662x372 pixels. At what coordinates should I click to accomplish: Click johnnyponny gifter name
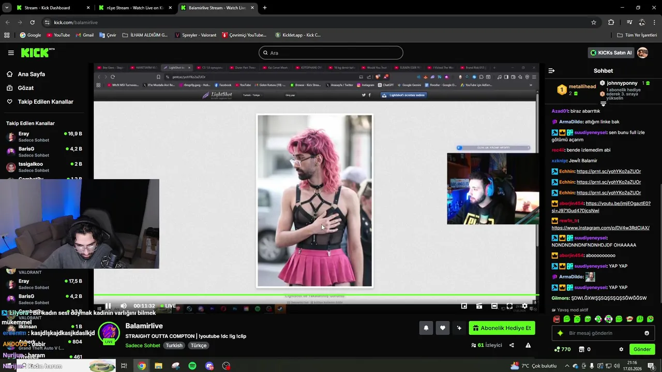622,83
